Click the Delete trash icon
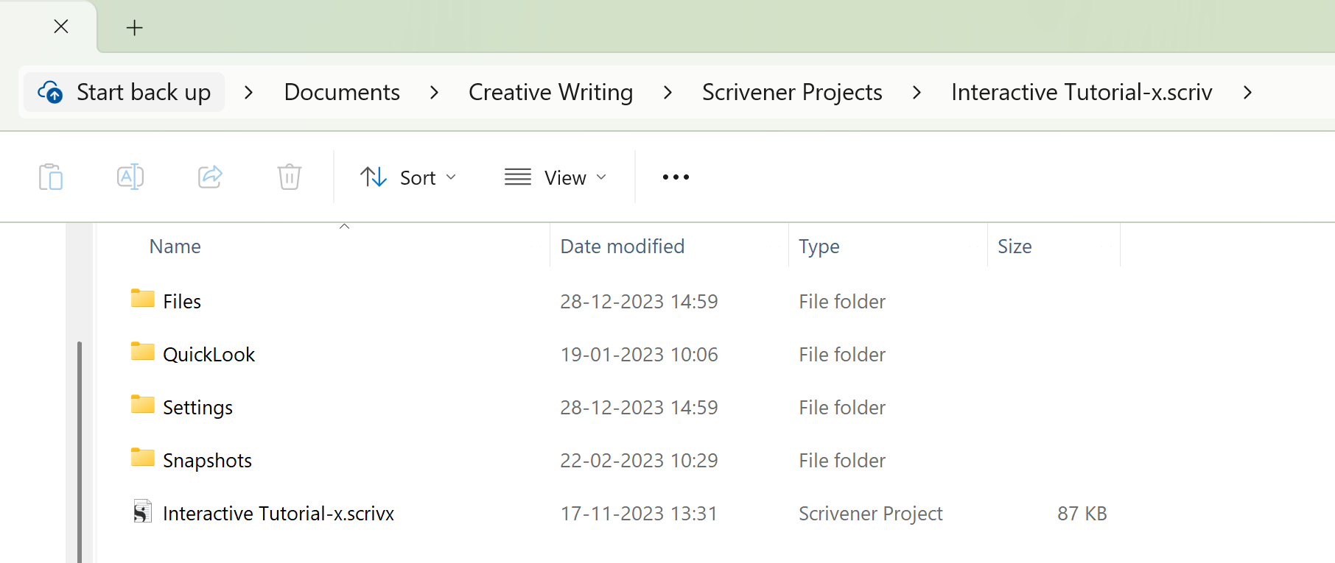 click(290, 177)
